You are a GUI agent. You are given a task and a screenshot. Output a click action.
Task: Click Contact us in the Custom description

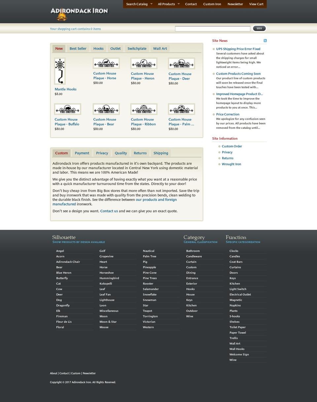109,211
